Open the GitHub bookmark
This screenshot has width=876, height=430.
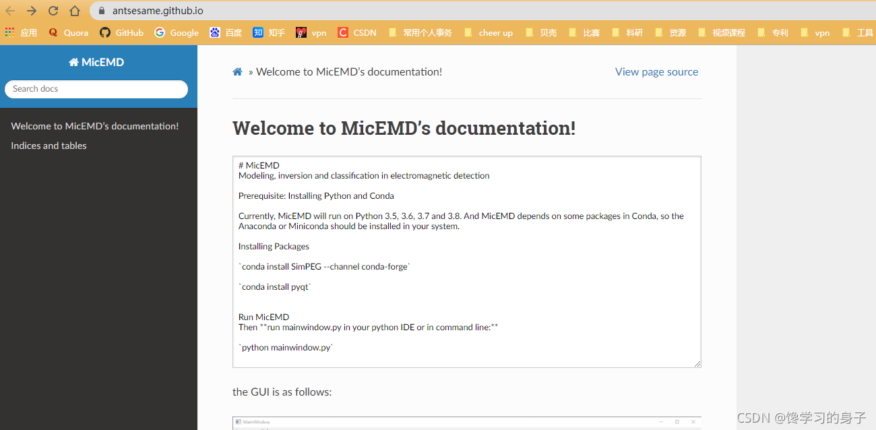pyautogui.click(x=121, y=32)
